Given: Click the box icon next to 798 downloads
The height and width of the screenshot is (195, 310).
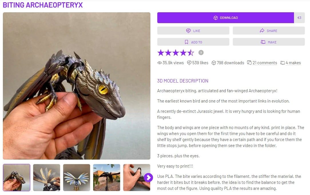Looking at the screenshot, I should (x=214, y=63).
